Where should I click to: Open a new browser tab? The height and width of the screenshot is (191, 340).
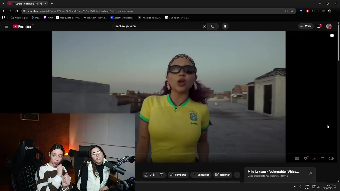(52, 4)
